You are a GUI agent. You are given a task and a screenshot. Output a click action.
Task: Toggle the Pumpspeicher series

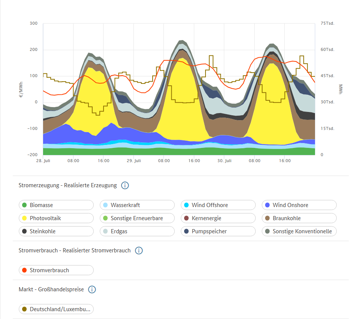pos(218,231)
